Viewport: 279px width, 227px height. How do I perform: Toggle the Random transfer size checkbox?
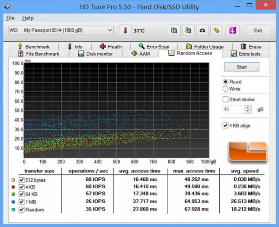[22, 210]
